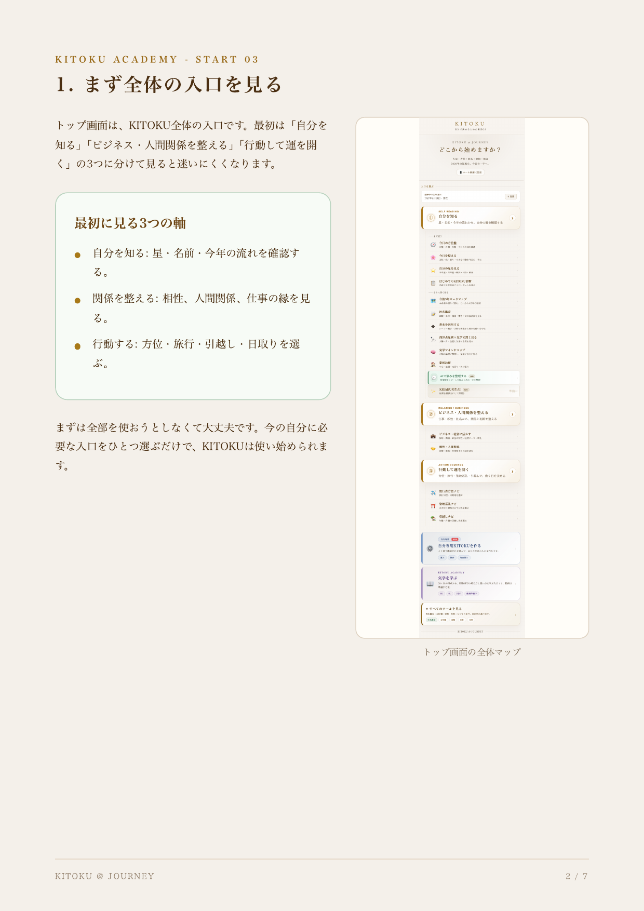Screen dimensions: 644x911
Task: Click the compass icon beside 今日の方位盤
Action: tap(433, 245)
